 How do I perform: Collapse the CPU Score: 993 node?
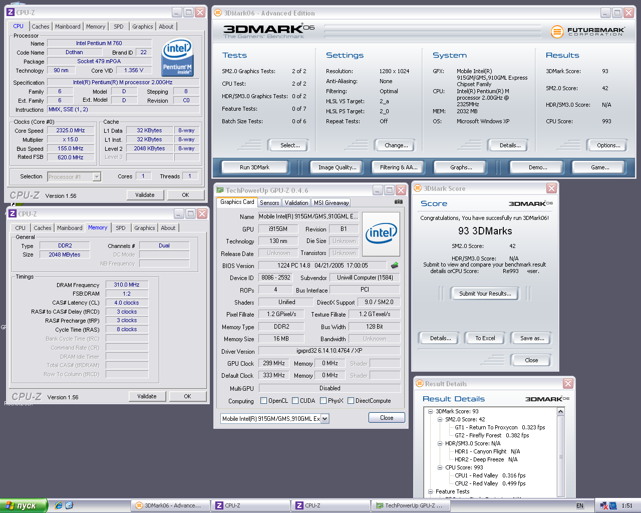point(440,467)
